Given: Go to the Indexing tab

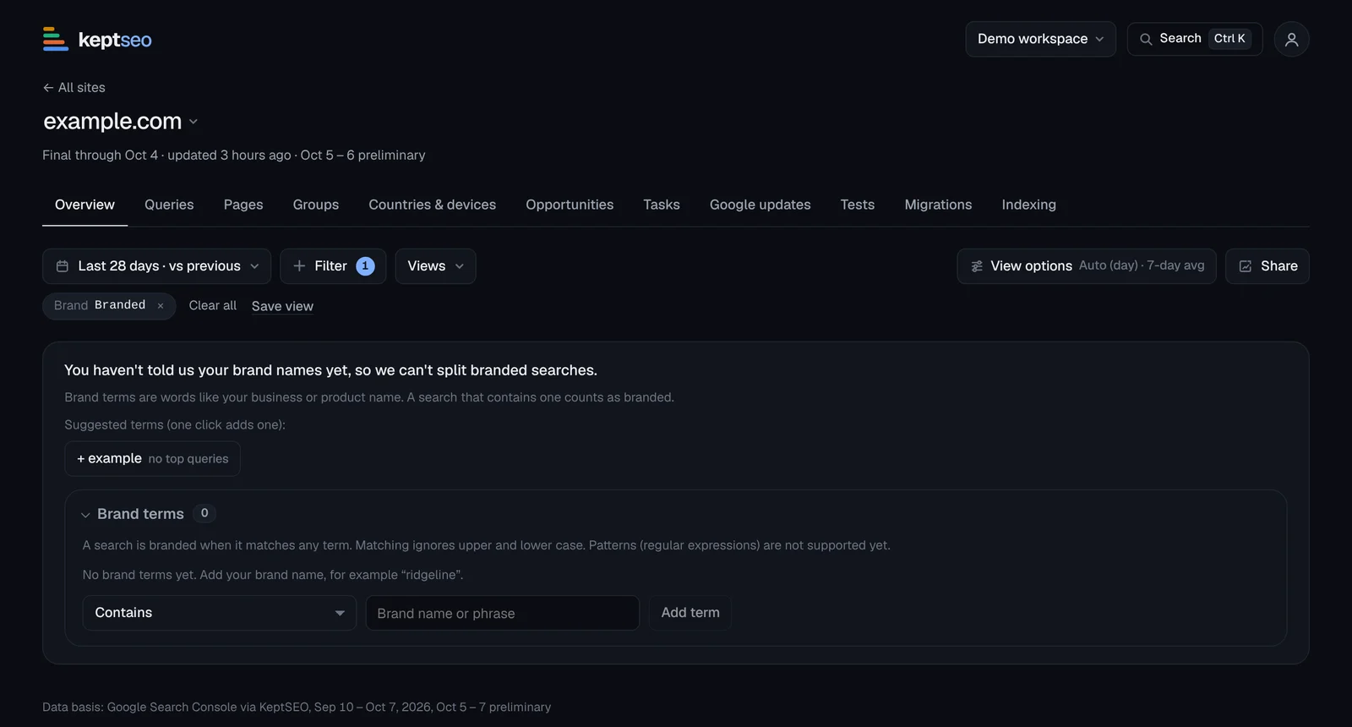Looking at the screenshot, I should pos(1028,205).
